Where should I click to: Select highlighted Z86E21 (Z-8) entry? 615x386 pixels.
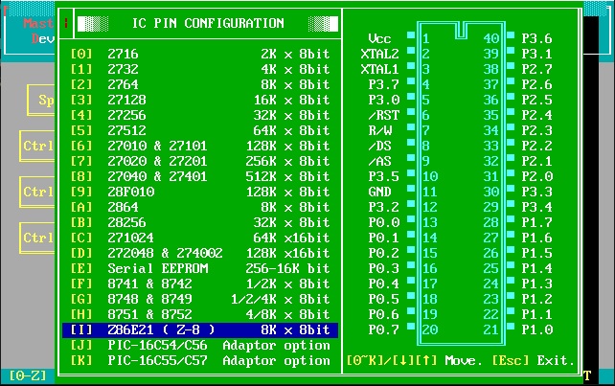coord(200,329)
